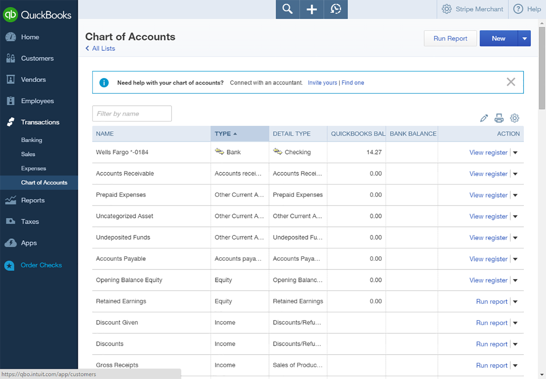Click the Gross Receipts account name

click(117, 365)
